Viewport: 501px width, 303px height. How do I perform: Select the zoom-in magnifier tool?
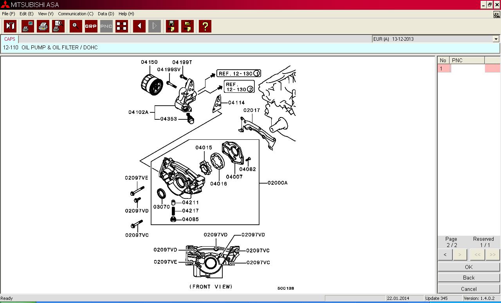(x=76, y=26)
